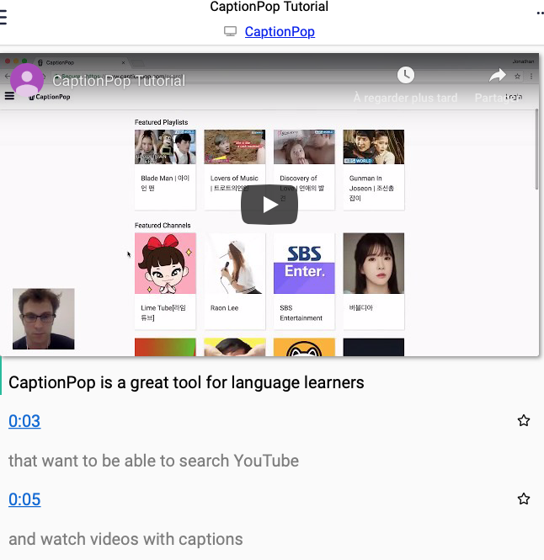Click the presenter webcam thumbnail

[43, 319]
